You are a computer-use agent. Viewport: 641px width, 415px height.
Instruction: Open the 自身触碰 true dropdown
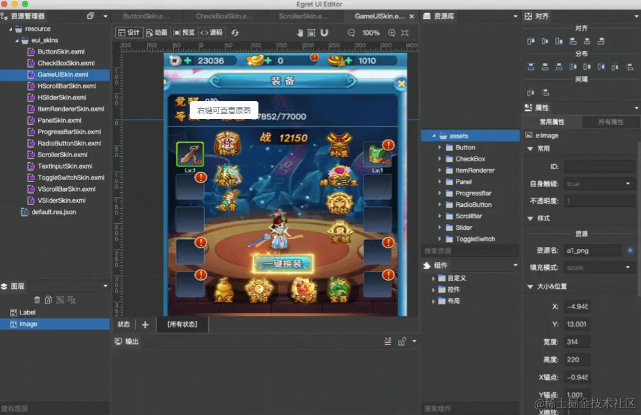[x=599, y=183]
